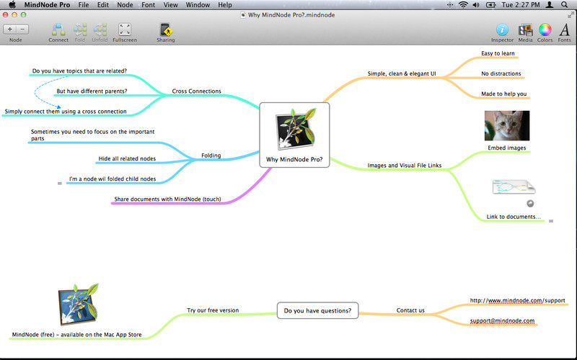This screenshot has height=360, width=577.
Task: Select 'MindNode (free) – available on the Mac App Store'
Action: [x=77, y=335]
